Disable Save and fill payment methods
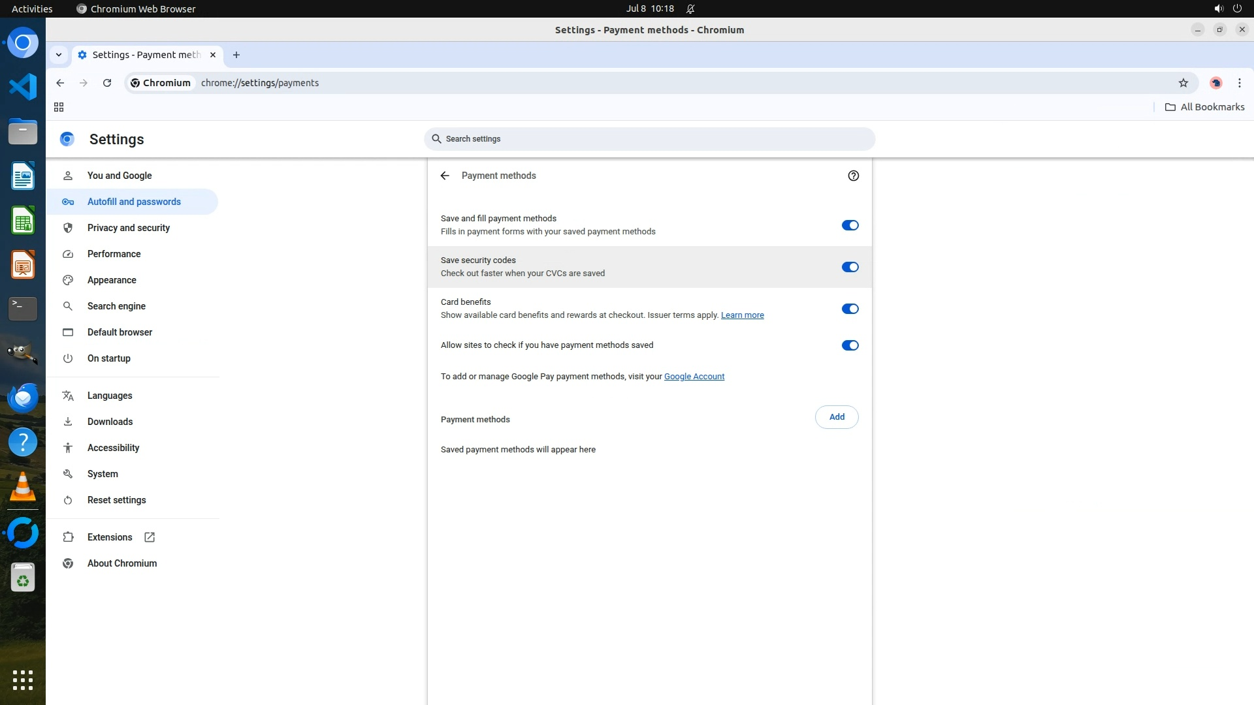This screenshot has height=705, width=1254. pyautogui.click(x=850, y=225)
